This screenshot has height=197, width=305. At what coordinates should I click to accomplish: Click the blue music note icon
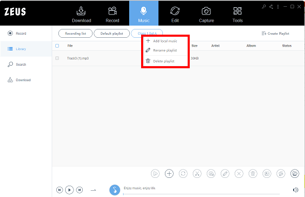(115, 190)
